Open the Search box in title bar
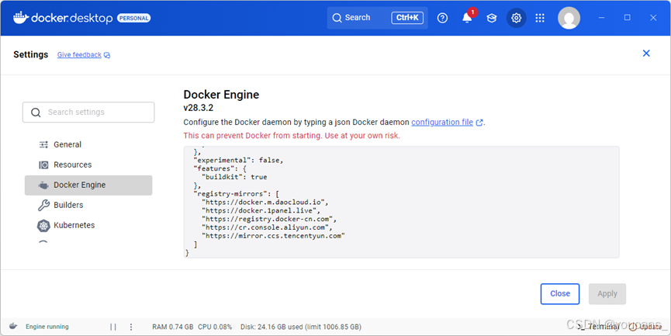Viewport: 671px width, 336px height. tap(378, 18)
